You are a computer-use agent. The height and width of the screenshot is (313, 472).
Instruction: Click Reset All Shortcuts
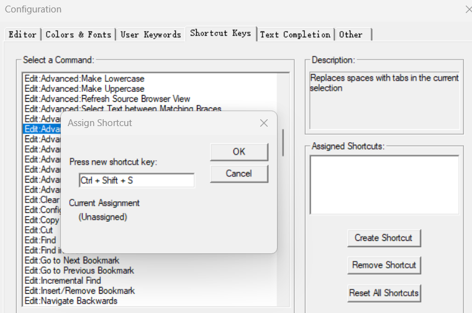384,293
